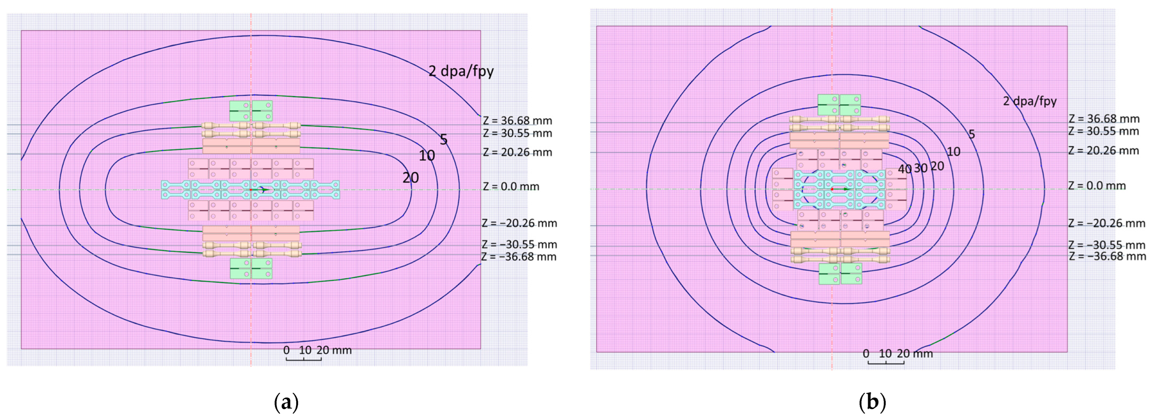The width and height of the screenshot is (1153, 418).
Task: Click the "Z = 0.0 mm" label in panel (b)
Action: [1096, 186]
